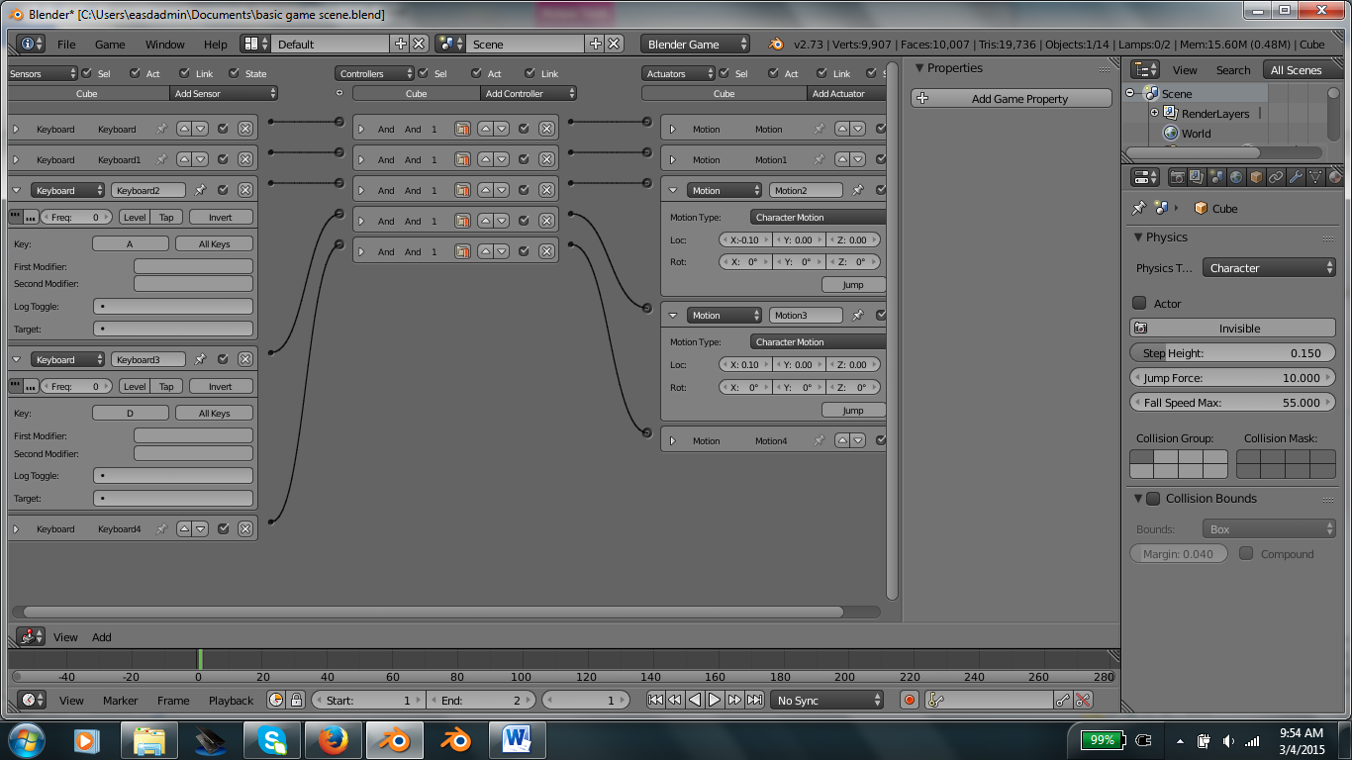This screenshot has height=760, width=1352.
Task: Enable the Actor checkbox
Action: click(1139, 303)
